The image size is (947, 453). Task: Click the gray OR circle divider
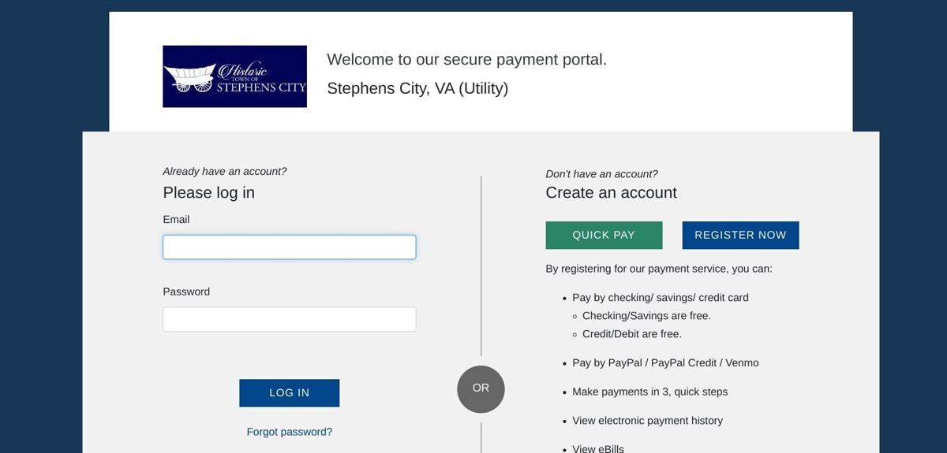[481, 389]
